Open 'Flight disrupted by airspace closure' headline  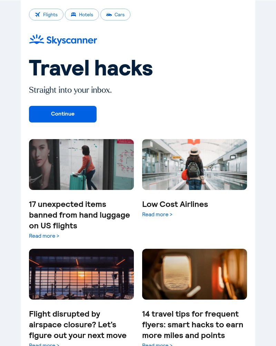pos(78,325)
